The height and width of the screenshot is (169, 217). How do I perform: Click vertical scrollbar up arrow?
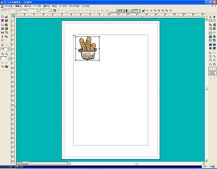[x=207, y=19]
